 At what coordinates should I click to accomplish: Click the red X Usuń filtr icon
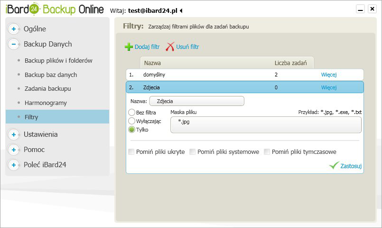coord(170,47)
